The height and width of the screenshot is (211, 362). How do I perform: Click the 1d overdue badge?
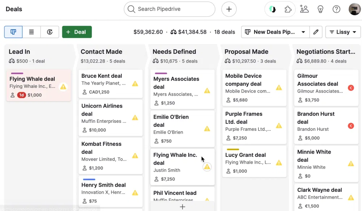point(21,95)
